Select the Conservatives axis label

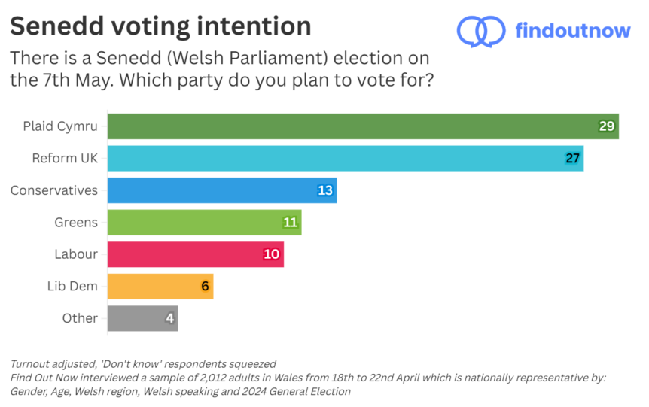pyautogui.click(x=54, y=190)
